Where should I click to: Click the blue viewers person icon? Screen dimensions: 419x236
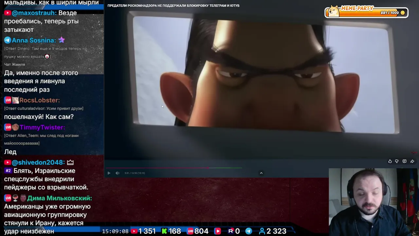(262, 231)
